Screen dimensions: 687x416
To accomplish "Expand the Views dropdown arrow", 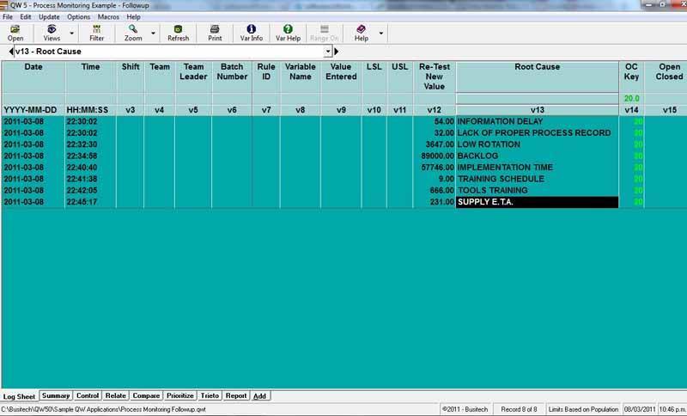I will click(72, 33).
